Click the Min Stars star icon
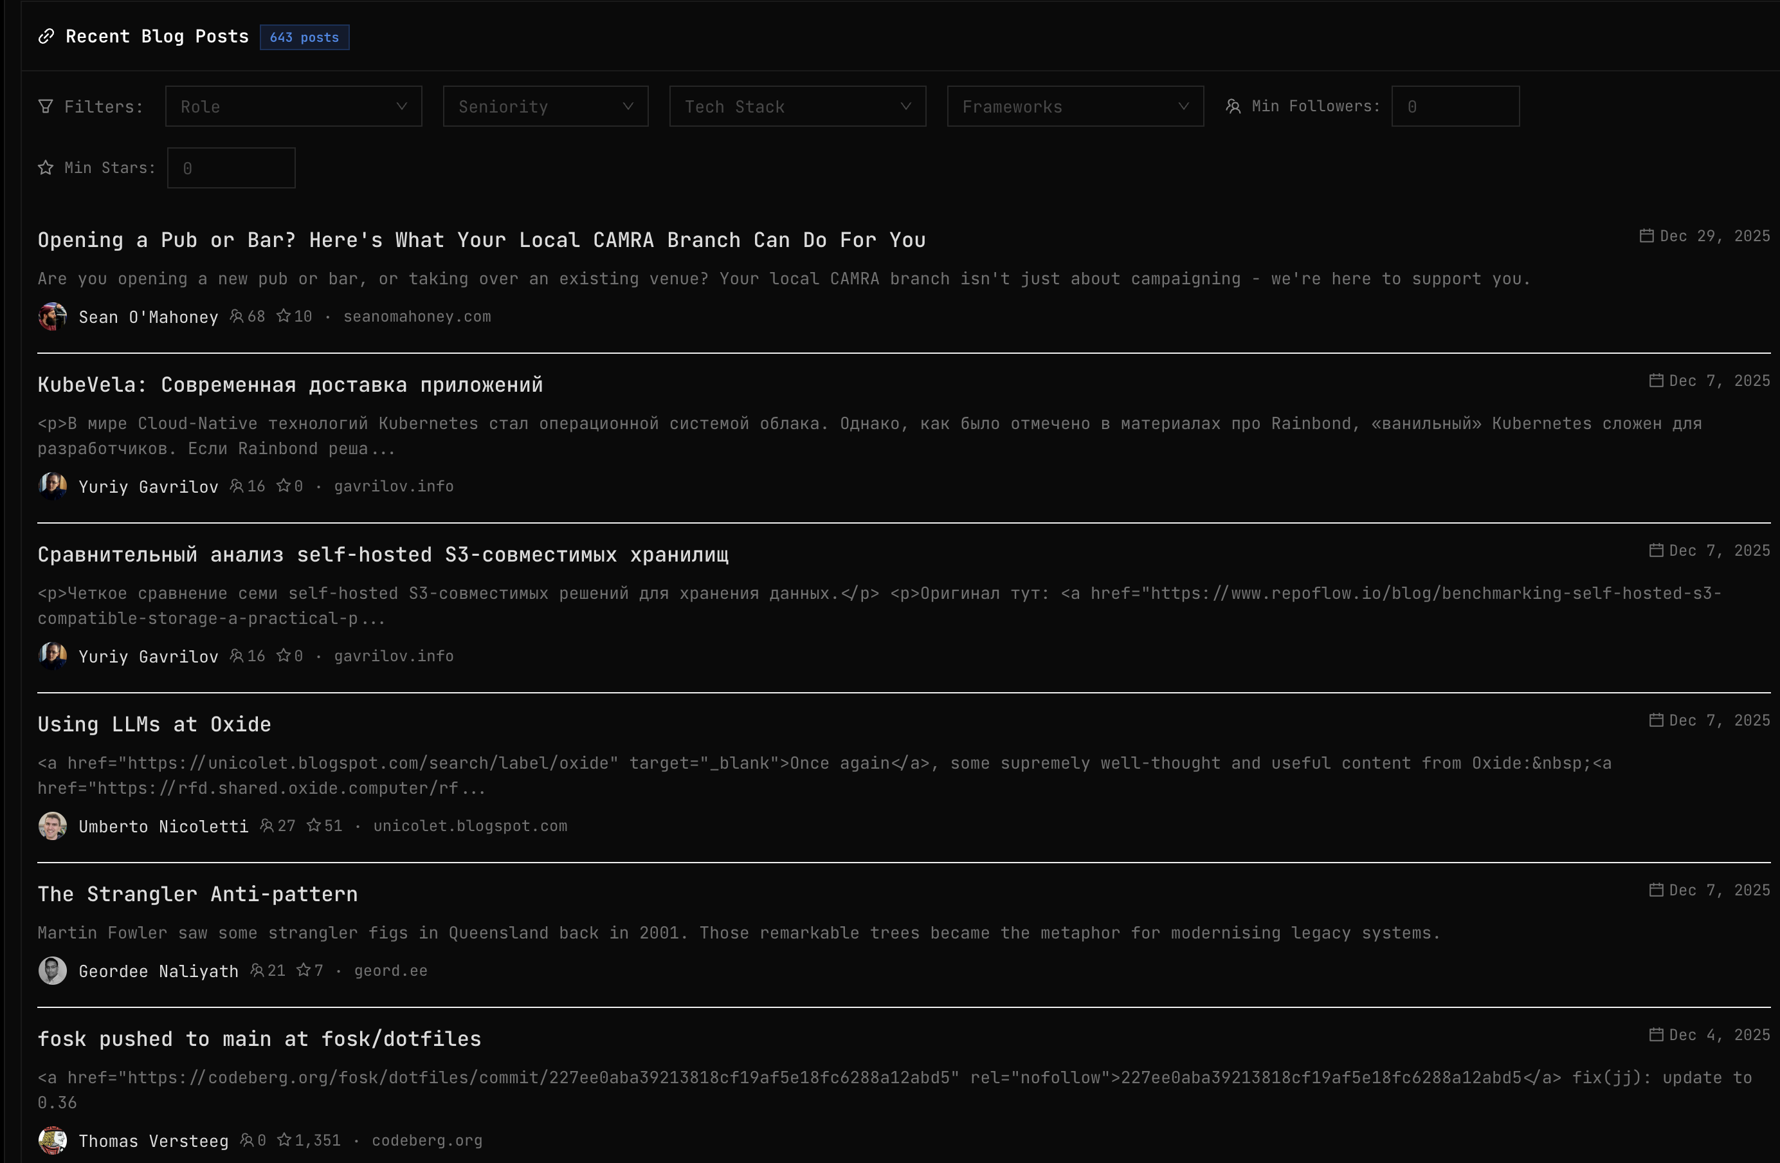The width and height of the screenshot is (1780, 1163). [x=46, y=167]
